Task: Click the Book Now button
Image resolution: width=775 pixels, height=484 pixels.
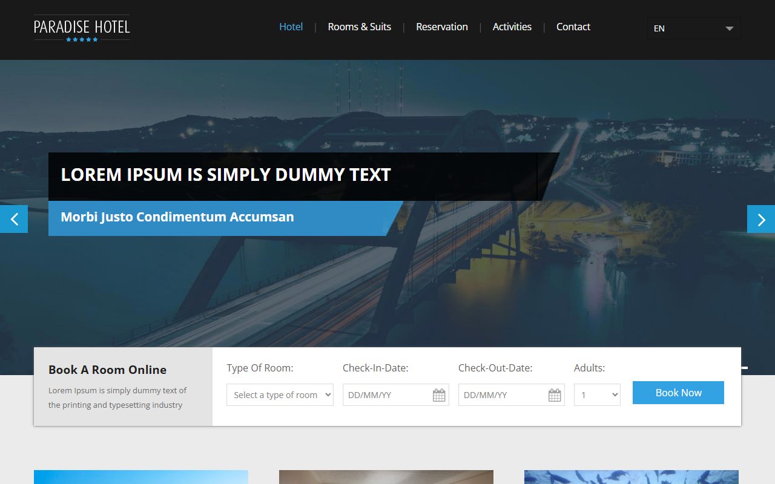Action: [678, 393]
